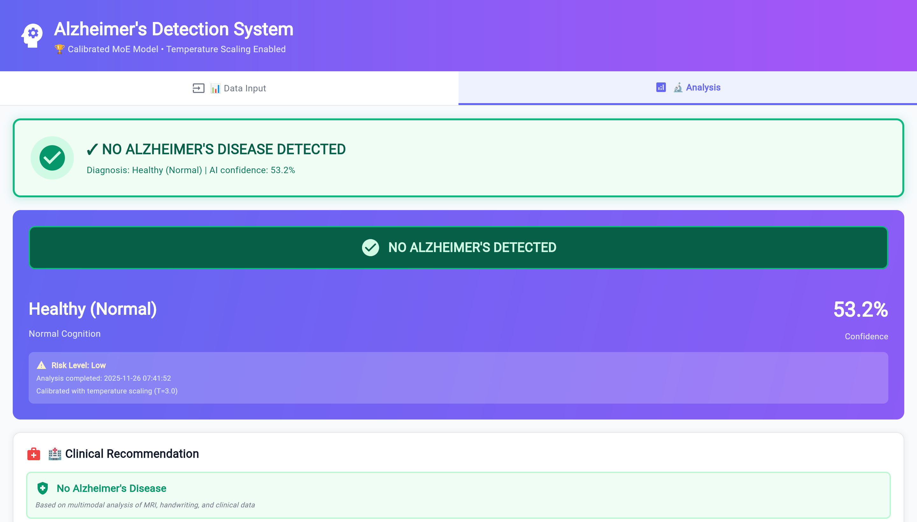Click the Risk Level warning triangle icon
Image resolution: width=917 pixels, height=522 pixels.
(41, 365)
